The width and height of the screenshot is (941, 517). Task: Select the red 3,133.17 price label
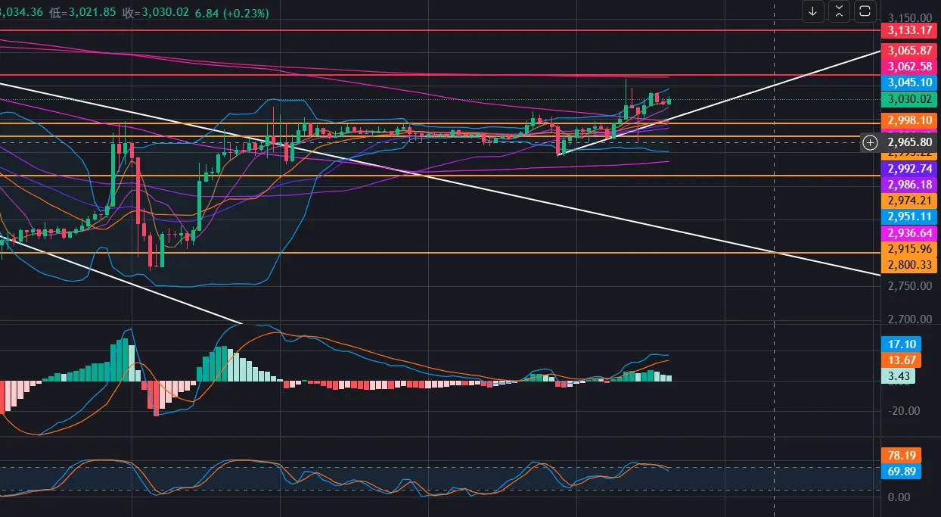tap(908, 30)
